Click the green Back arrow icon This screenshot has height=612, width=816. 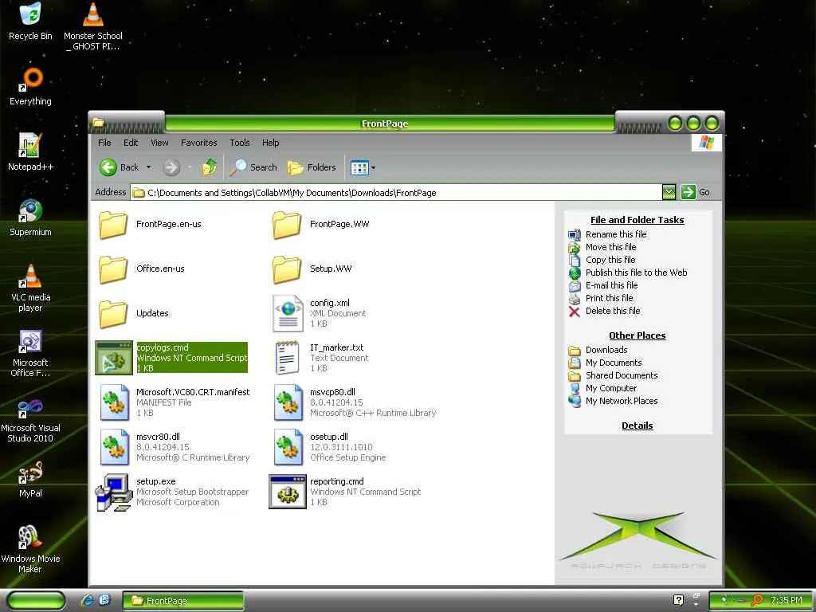click(x=108, y=167)
